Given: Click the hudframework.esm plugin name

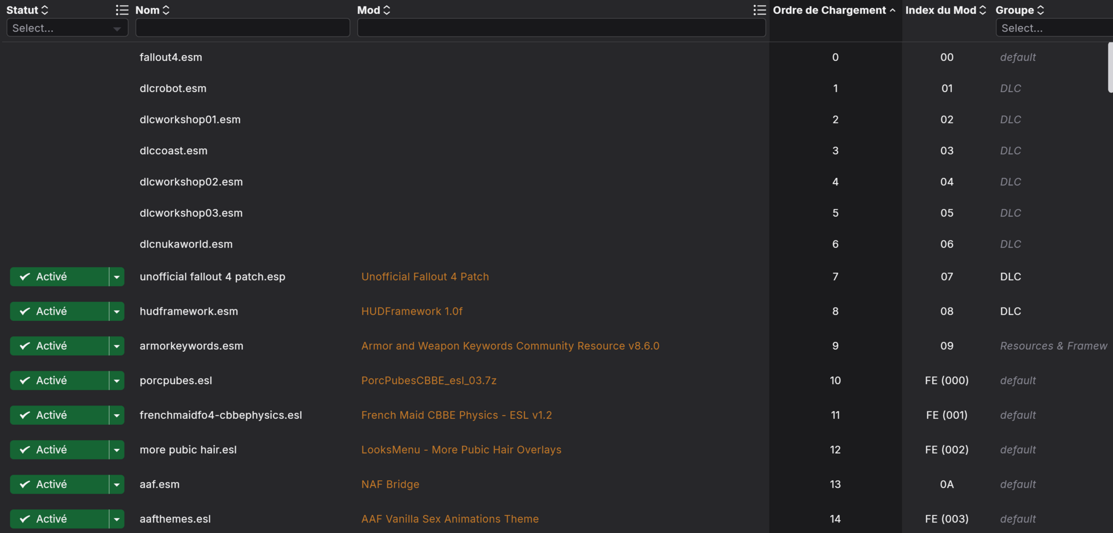Looking at the screenshot, I should pos(188,311).
